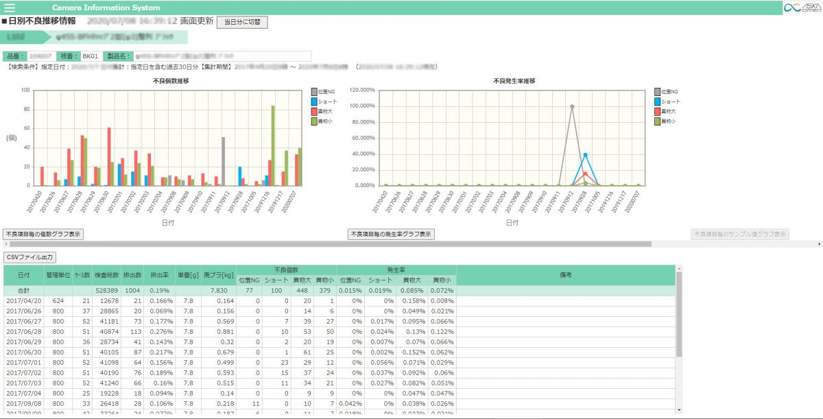
Task: Click the 不良項目毎の発生率グラフ表示 button
Action: pyautogui.click(x=391, y=234)
